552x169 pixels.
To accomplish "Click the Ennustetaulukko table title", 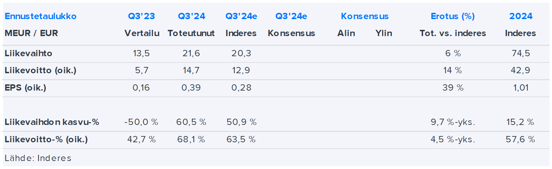I will click(x=41, y=16).
